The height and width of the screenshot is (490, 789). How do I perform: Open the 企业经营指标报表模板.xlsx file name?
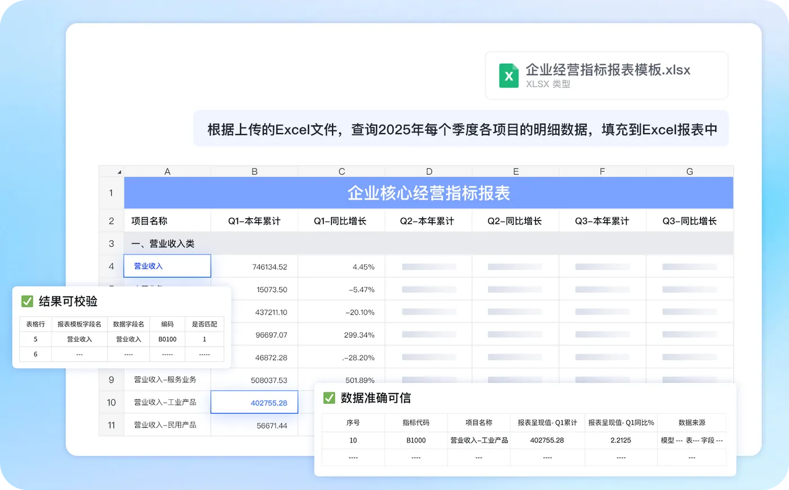608,70
